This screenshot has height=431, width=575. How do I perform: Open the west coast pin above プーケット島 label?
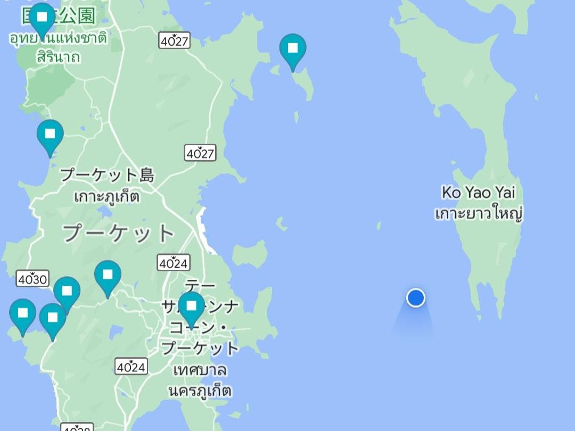coord(50,136)
